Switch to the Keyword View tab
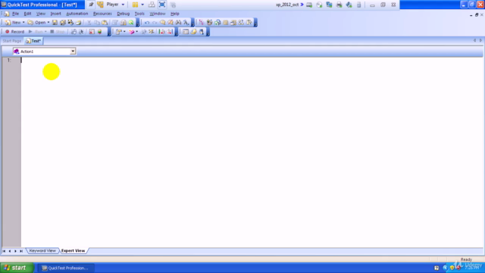485x273 pixels. (42, 251)
